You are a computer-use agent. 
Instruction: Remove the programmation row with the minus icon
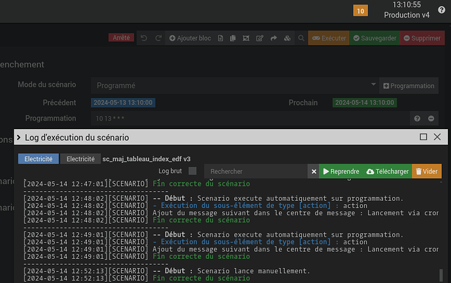pos(431,118)
